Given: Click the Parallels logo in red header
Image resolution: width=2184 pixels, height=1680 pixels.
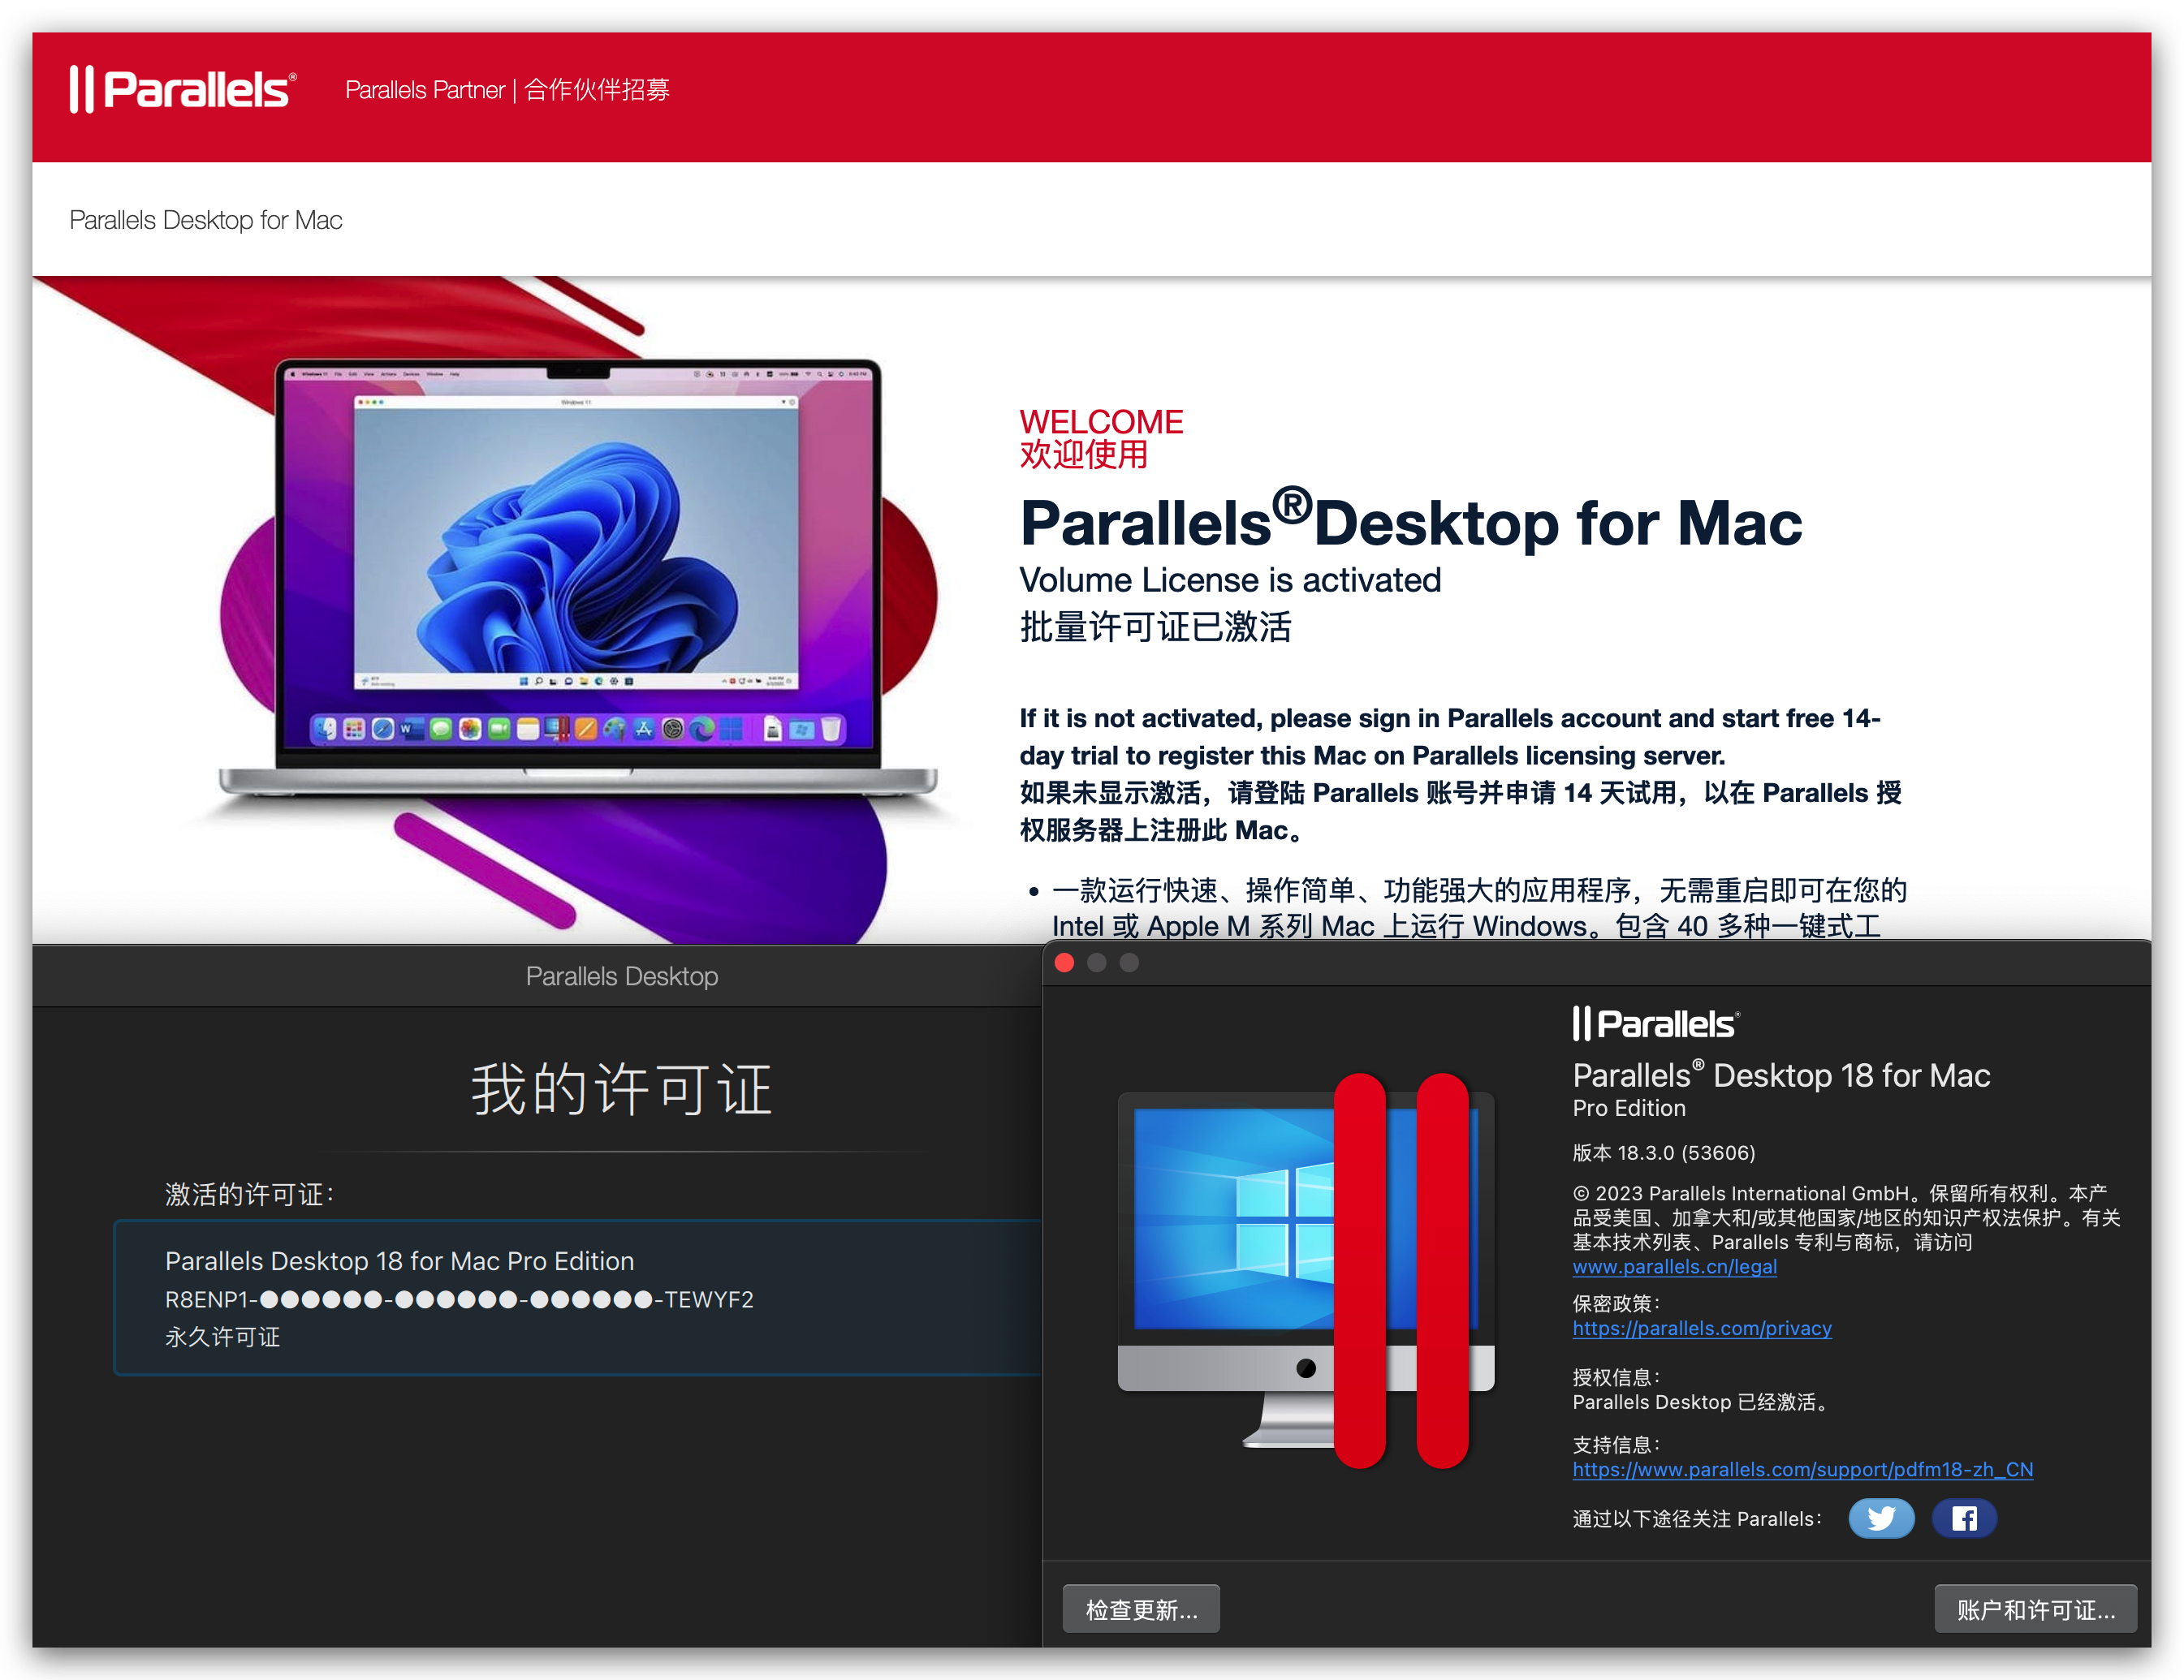Looking at the screenshot, I should [183, 90].
